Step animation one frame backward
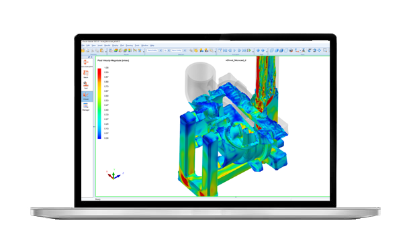The image size is (411, 251). coord(230,50)
